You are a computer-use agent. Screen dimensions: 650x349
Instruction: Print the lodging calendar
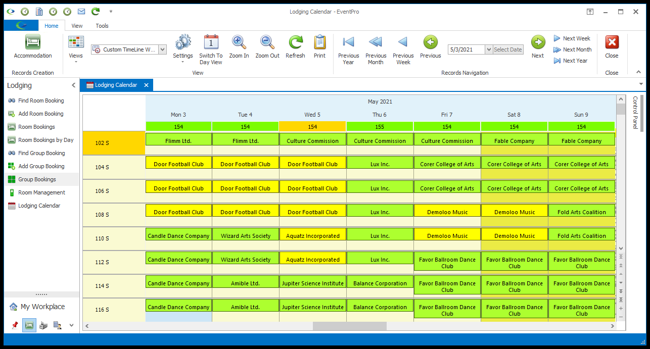click(319, 47)
